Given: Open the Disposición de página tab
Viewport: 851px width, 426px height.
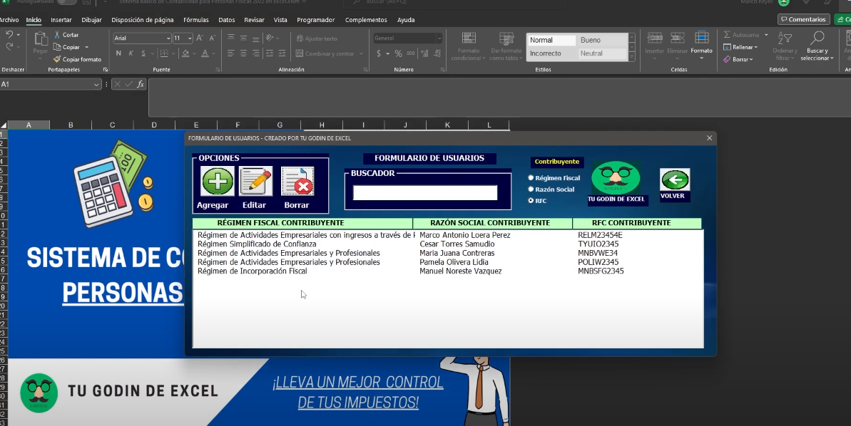Looking at the screenshot, I should coord(143,20).
